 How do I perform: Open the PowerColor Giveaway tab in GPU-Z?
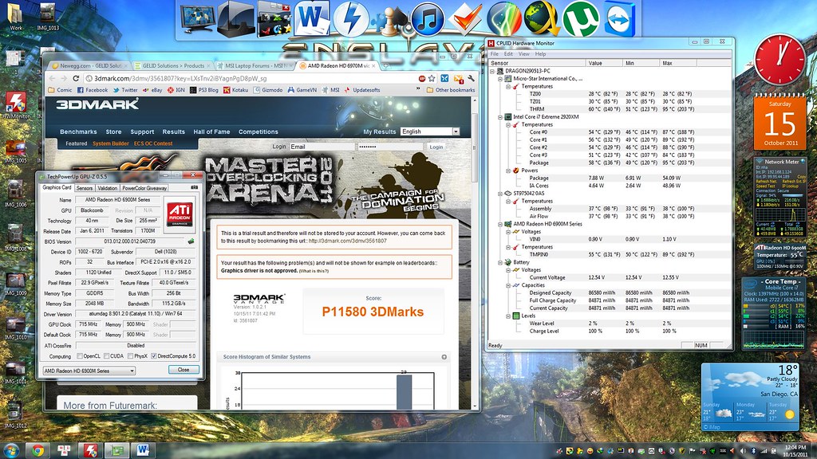point(144,188)
